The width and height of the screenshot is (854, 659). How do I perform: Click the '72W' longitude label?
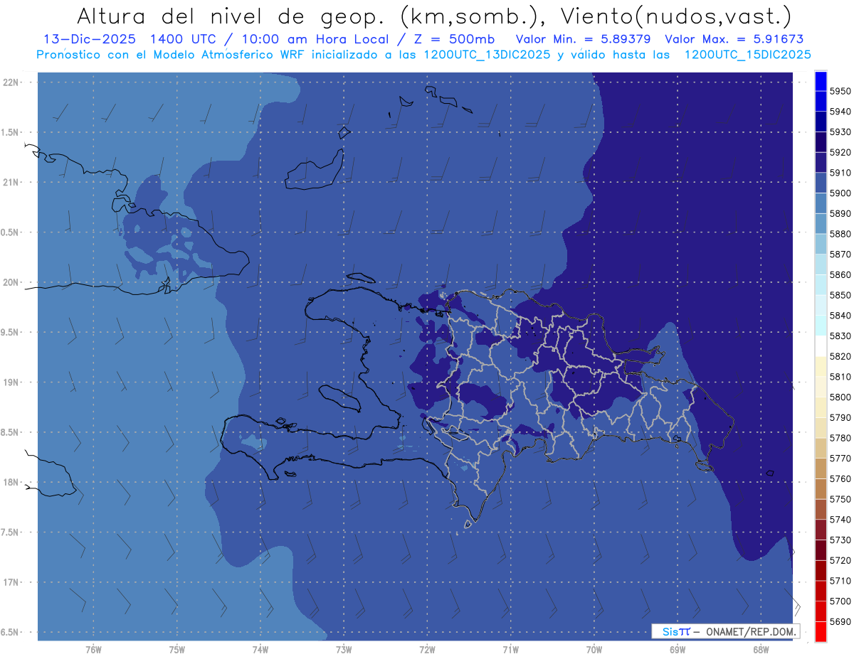(x=427, y=649)
